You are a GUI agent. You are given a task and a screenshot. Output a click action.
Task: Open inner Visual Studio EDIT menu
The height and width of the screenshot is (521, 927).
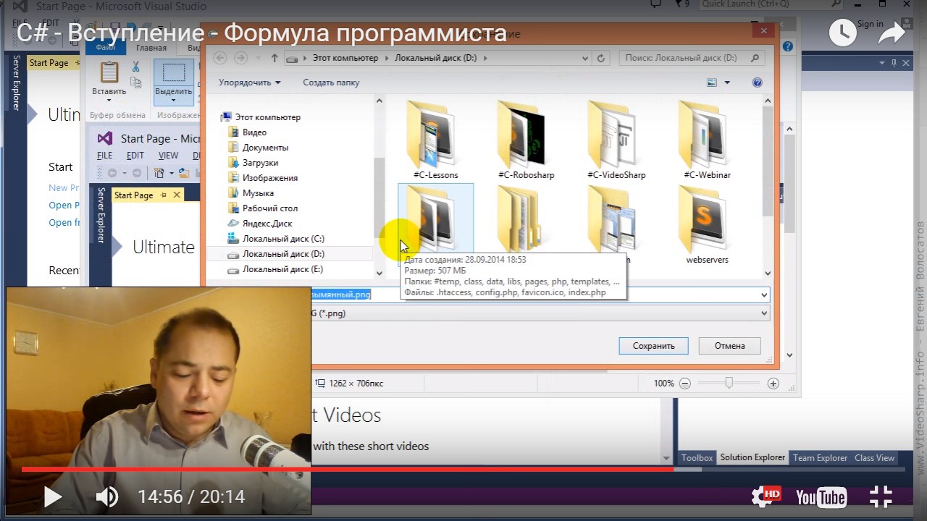(135, 156)
